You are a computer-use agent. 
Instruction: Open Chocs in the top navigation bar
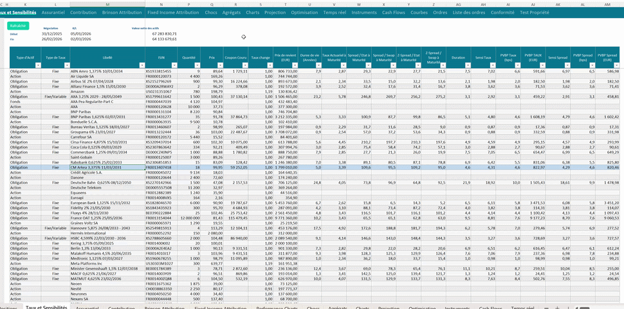[x=211, y=12]
